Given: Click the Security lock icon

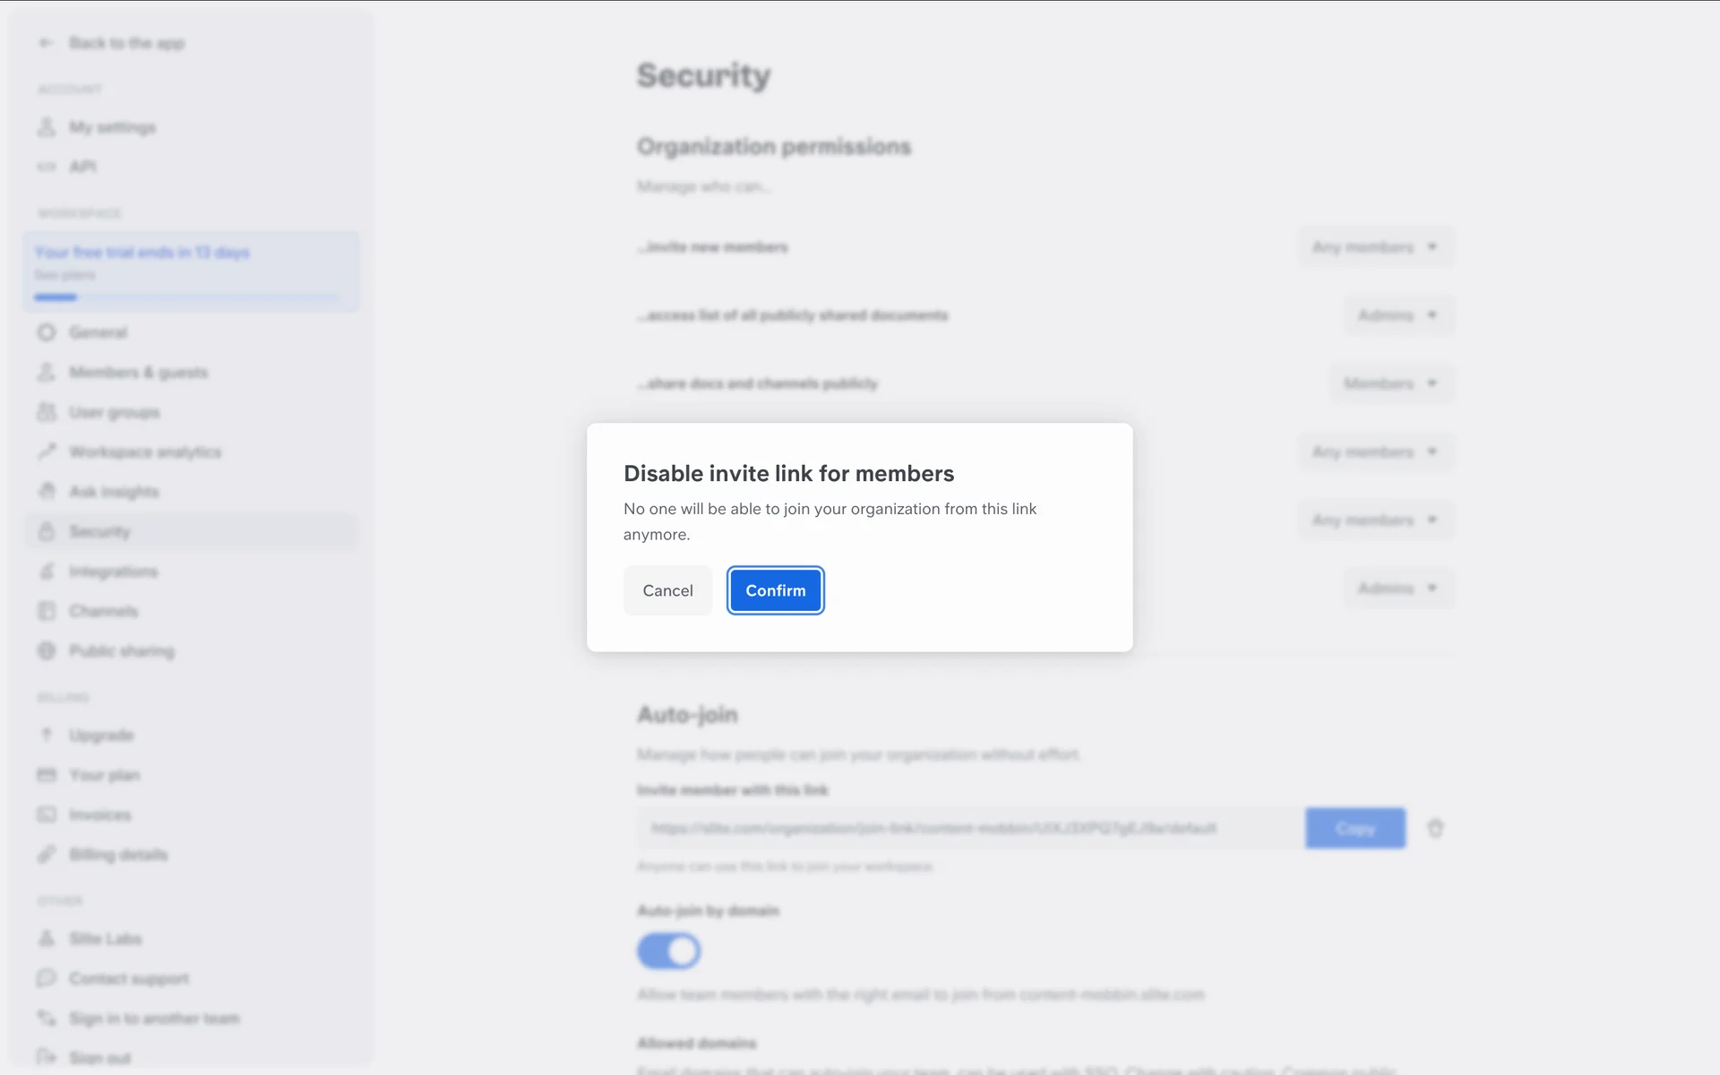Looking at the screenshot, I should (x=47, y=531).
